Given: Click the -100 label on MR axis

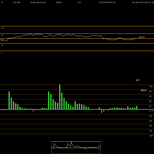Looking at the screenshot, I should click(x=151, y=136).
